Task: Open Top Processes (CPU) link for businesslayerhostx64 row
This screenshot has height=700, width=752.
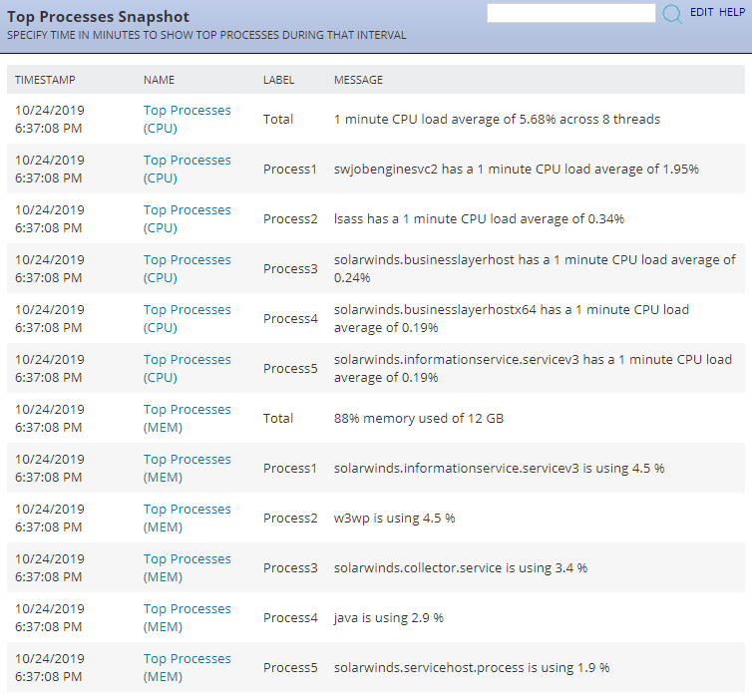Action: point(188,318)
